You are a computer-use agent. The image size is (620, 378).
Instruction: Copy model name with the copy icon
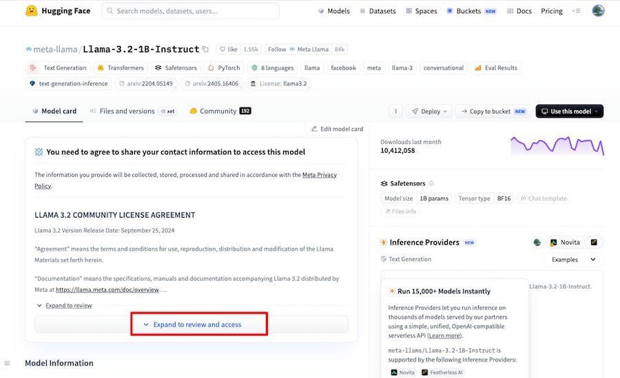coord(205,49)
